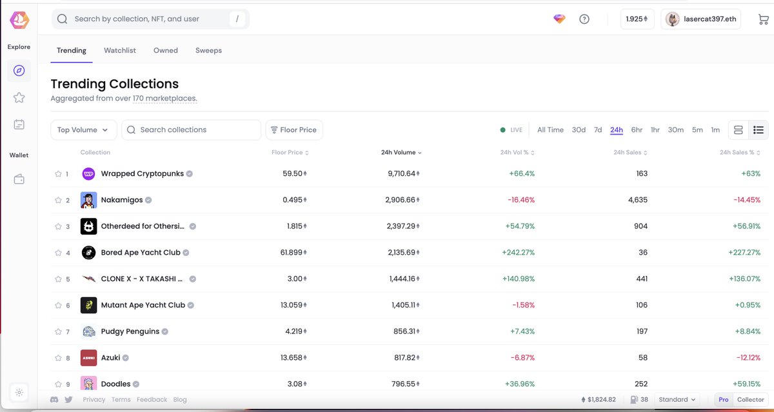The height and width of the screenshot is (412, 774).
Task: Open the Top Volume sort dropdown
Action: (84, 130)
